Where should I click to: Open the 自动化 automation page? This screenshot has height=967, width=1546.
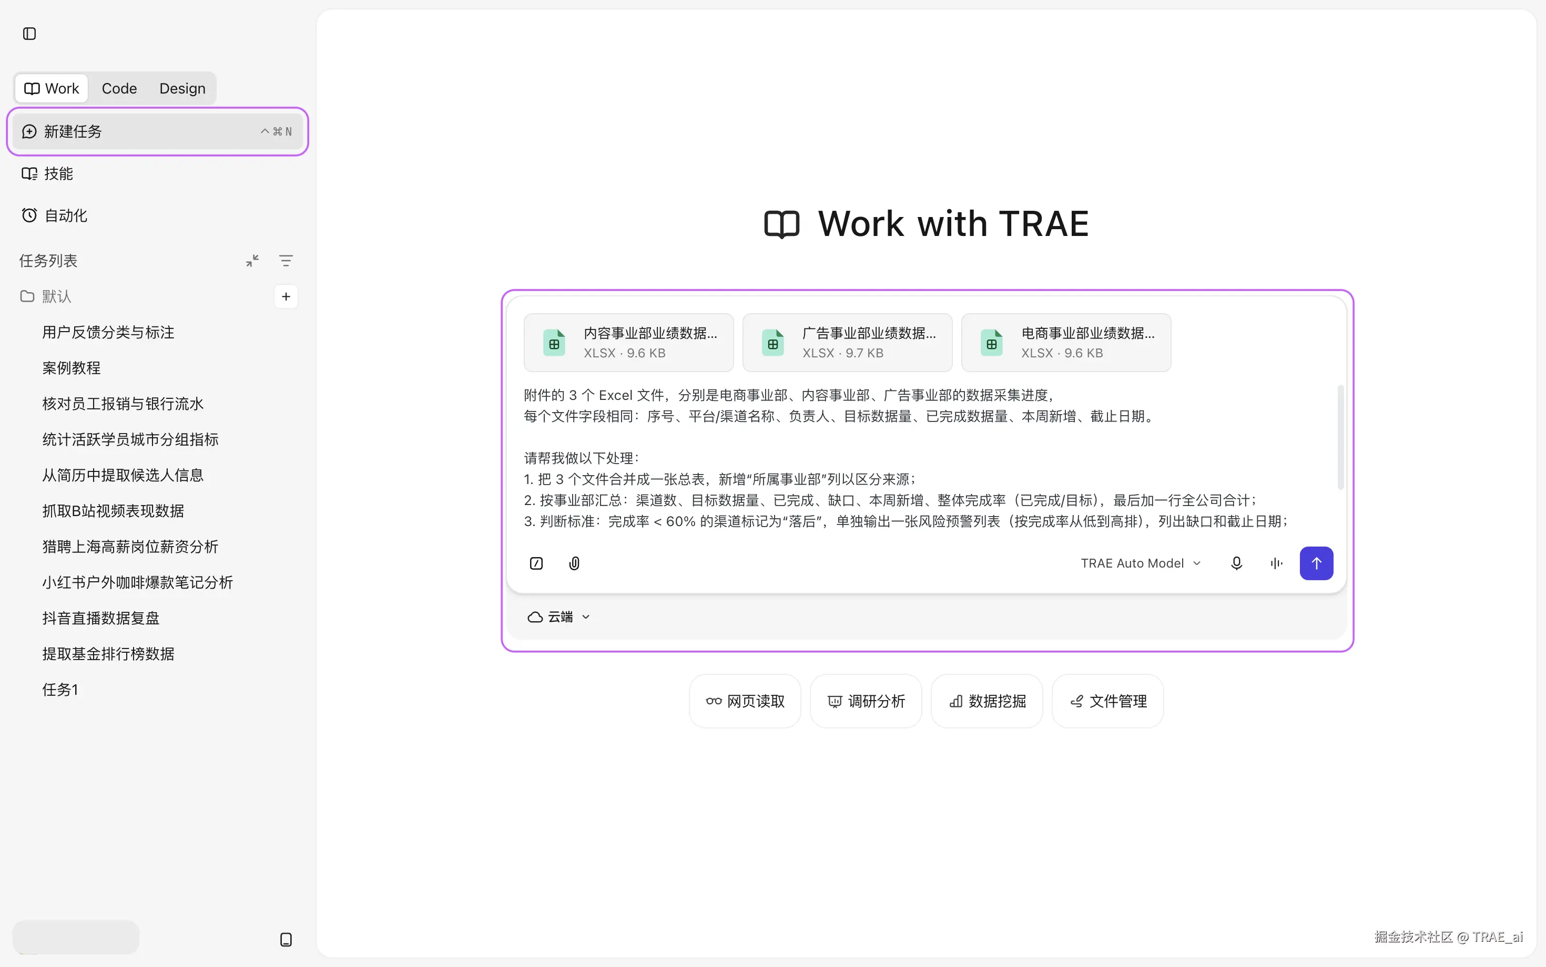(54, 215)
